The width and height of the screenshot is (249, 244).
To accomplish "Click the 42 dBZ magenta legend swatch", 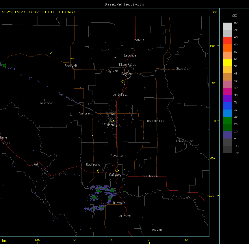I will coord(227,91).
